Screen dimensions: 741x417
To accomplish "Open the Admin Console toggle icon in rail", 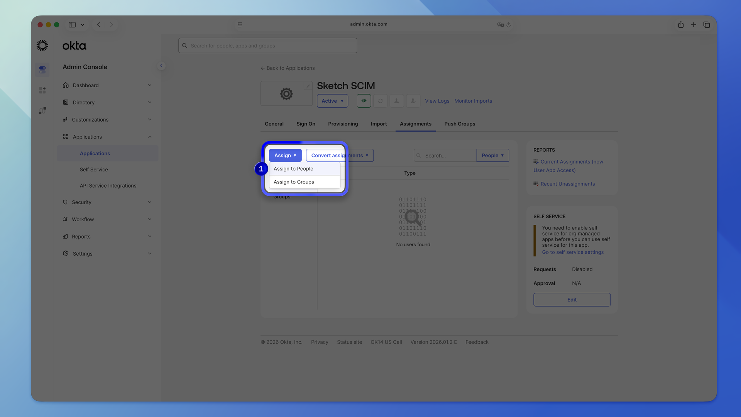I will point(42,70).
